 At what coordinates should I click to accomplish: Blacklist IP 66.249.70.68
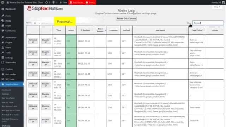pos(46,53)
